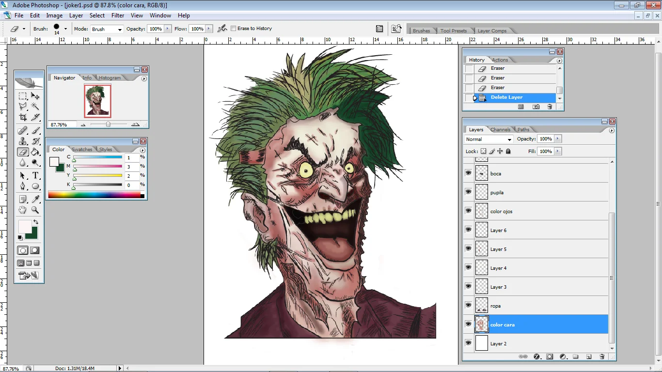The width and height of the screenshot is (662, 372).
Task: Toggle the Brushes palette icon
Action: 379,29
